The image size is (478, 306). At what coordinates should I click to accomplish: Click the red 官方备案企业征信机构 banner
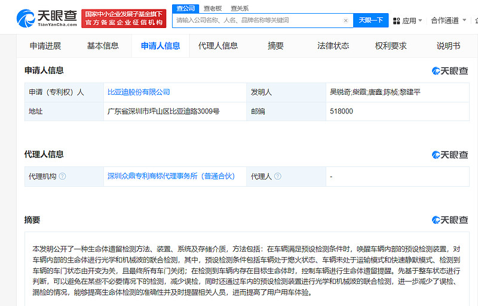click(124, 18)
